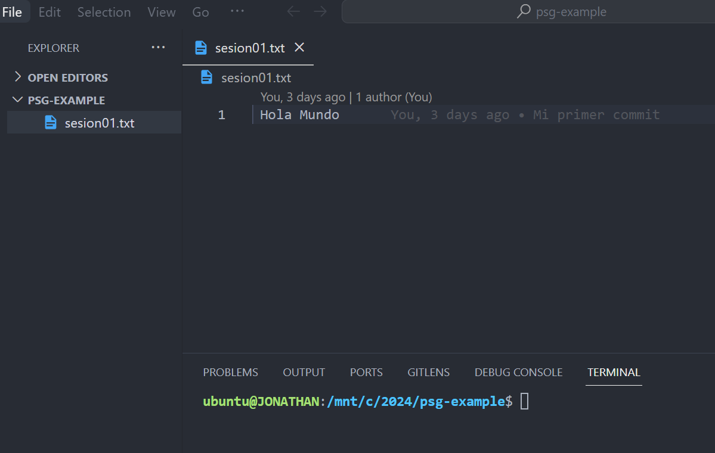Click the file icon in the breadcrumb bar
715x453 pixels.
point(206,77)
